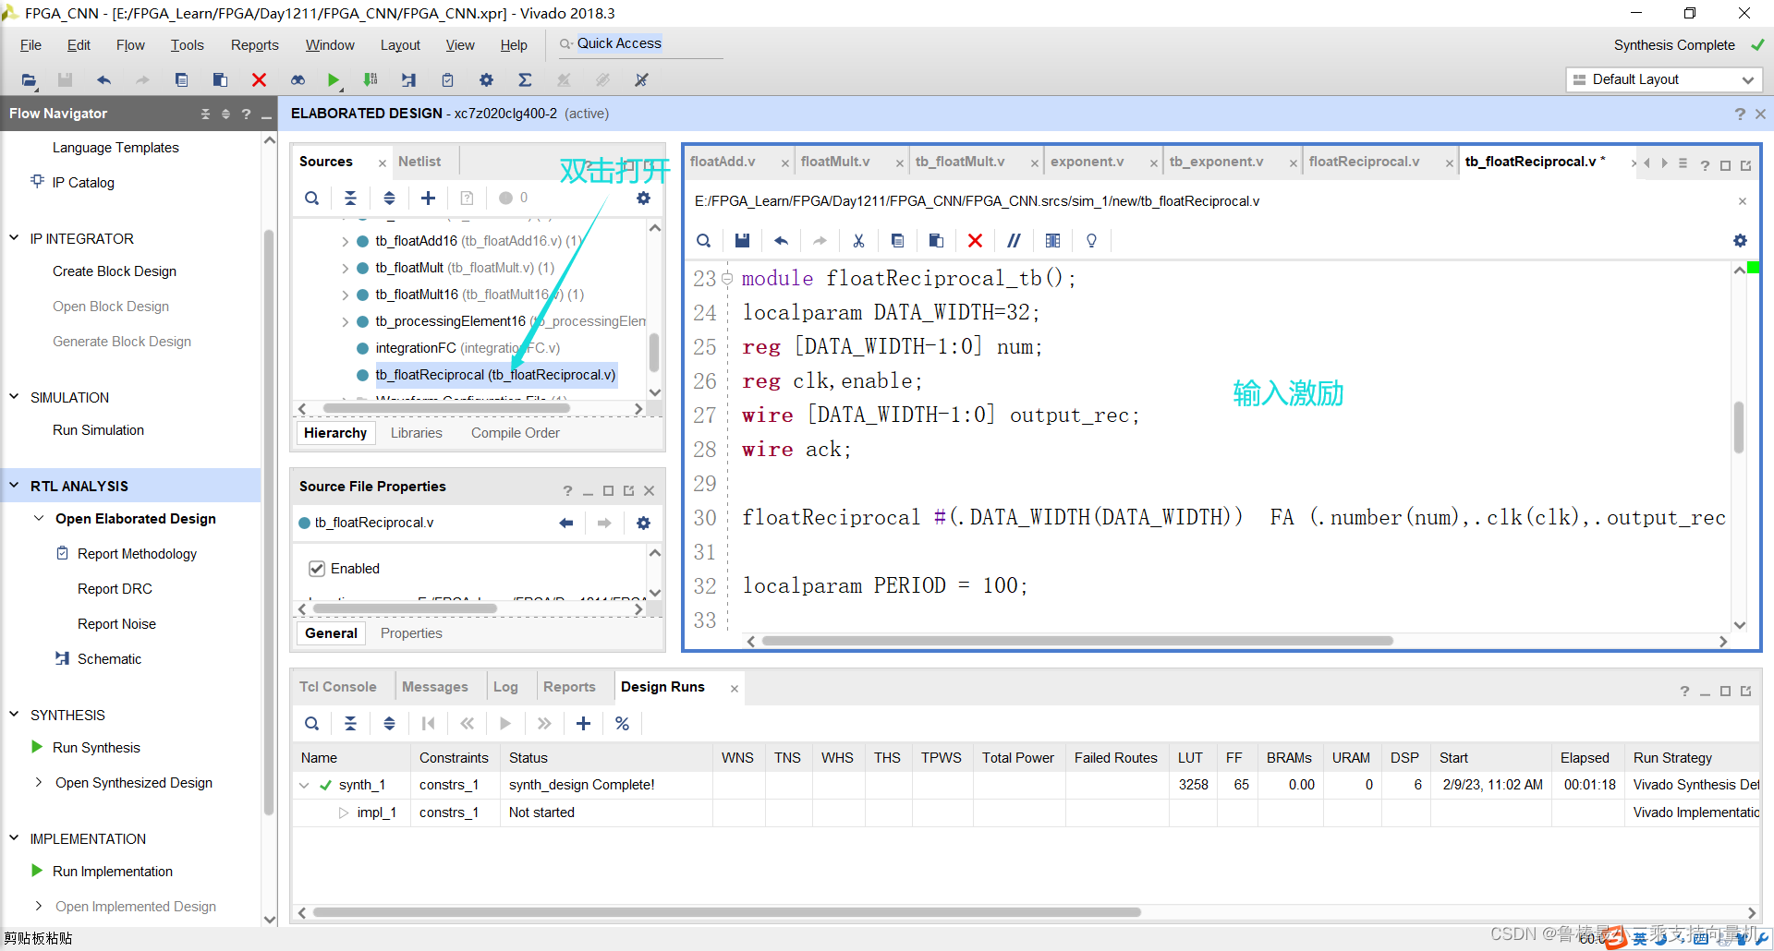Open Source File Properties settings gear

click(x=643, y=523)
